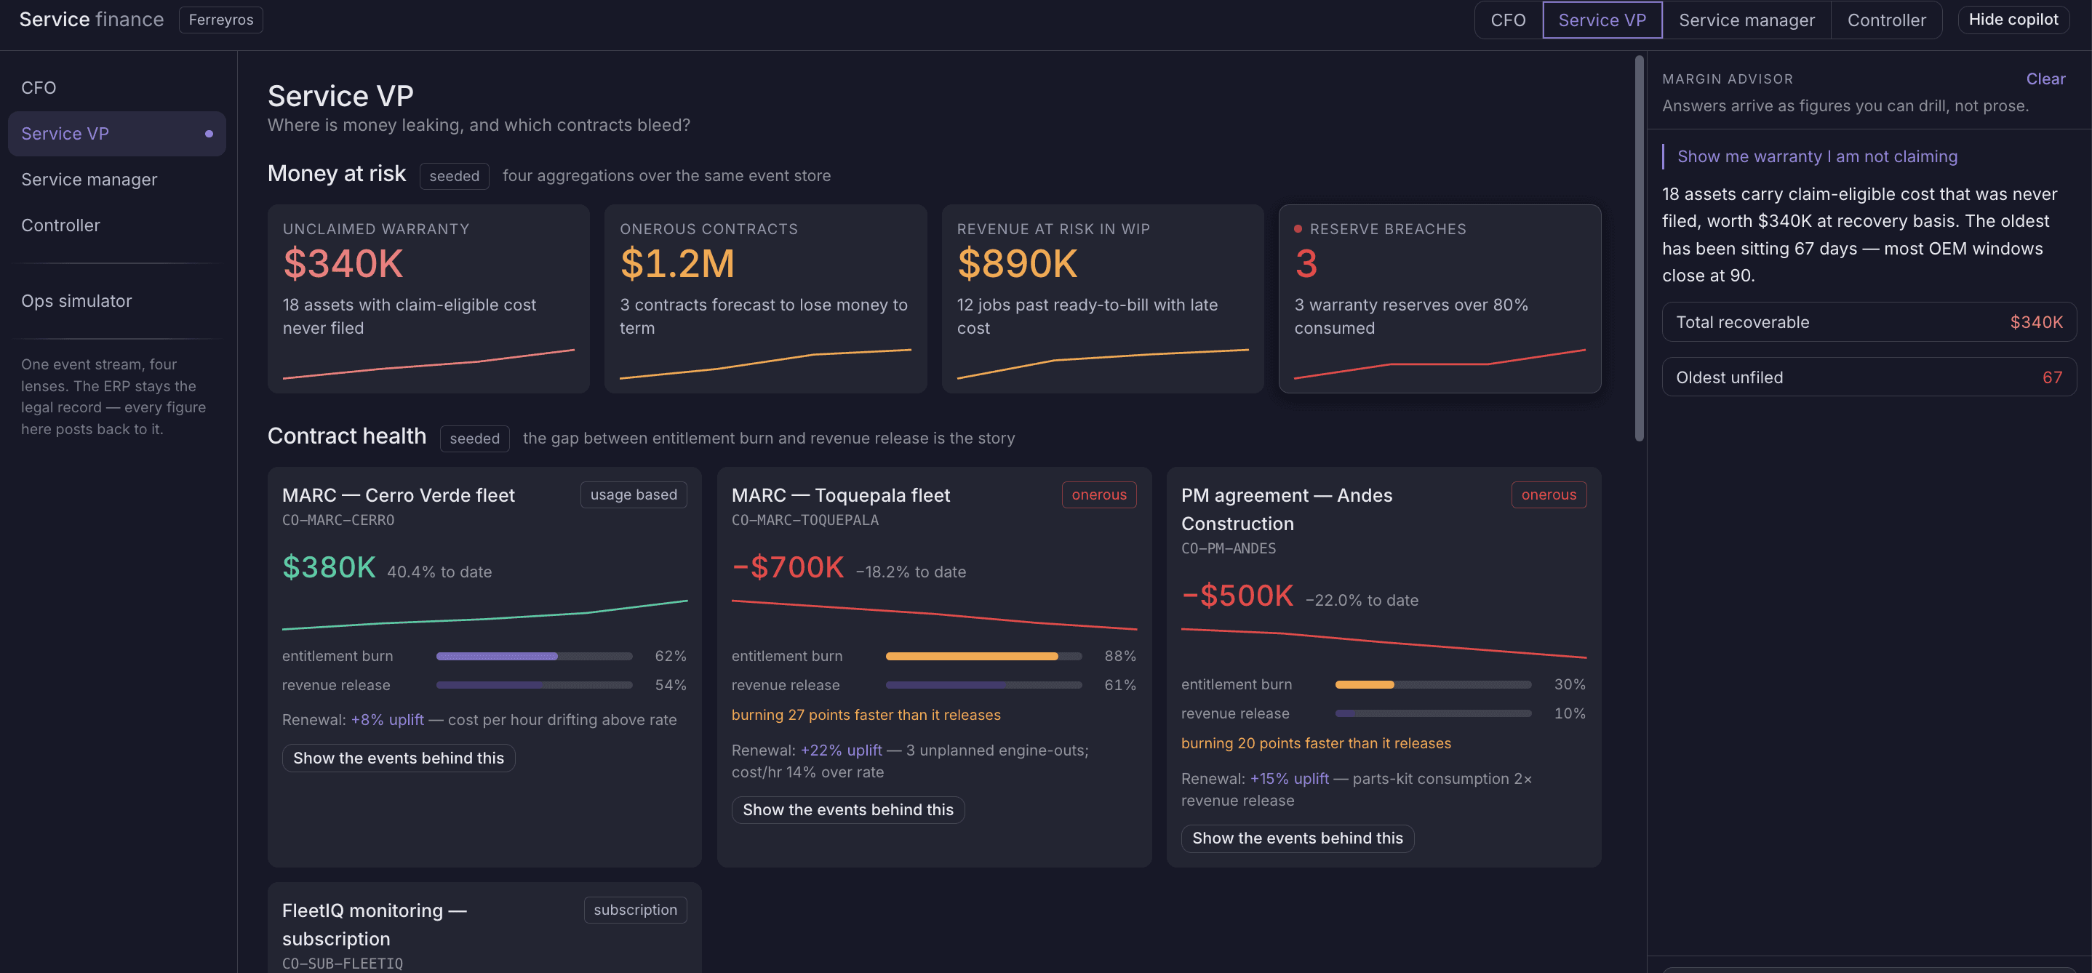Screen dimensions: 2092x973
Task: Hide the copilot panel
Action: coord(2013,20)
